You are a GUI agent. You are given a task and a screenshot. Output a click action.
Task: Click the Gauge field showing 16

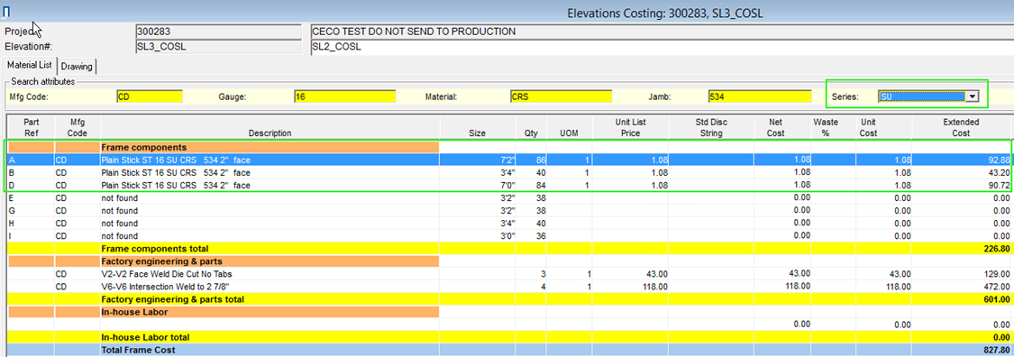pyautogui.click(x=344, y=96)
